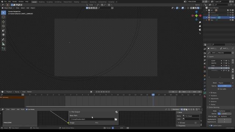Open Render properties tab
The image size is (235, 132).
(x=205, y=53)
